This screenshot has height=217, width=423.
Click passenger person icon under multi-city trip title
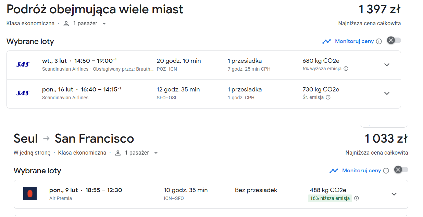(x=66, y=24)
